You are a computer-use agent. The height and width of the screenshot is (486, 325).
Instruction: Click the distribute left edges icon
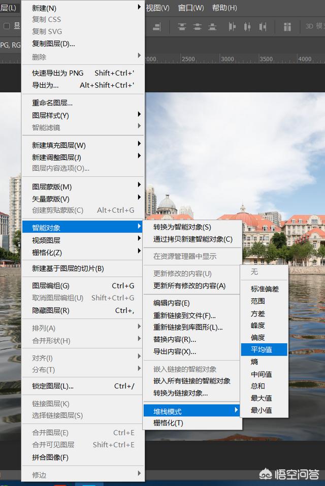pos(233,26)
